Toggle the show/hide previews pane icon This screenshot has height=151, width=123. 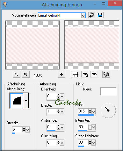(75, 74)
